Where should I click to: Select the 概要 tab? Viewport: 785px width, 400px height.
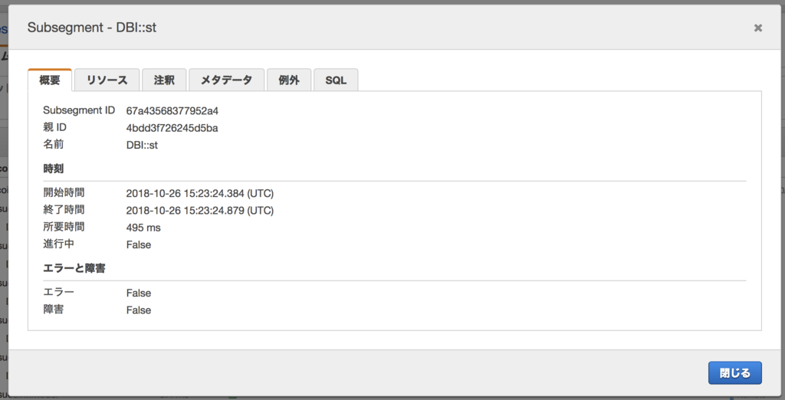point(50,80)
